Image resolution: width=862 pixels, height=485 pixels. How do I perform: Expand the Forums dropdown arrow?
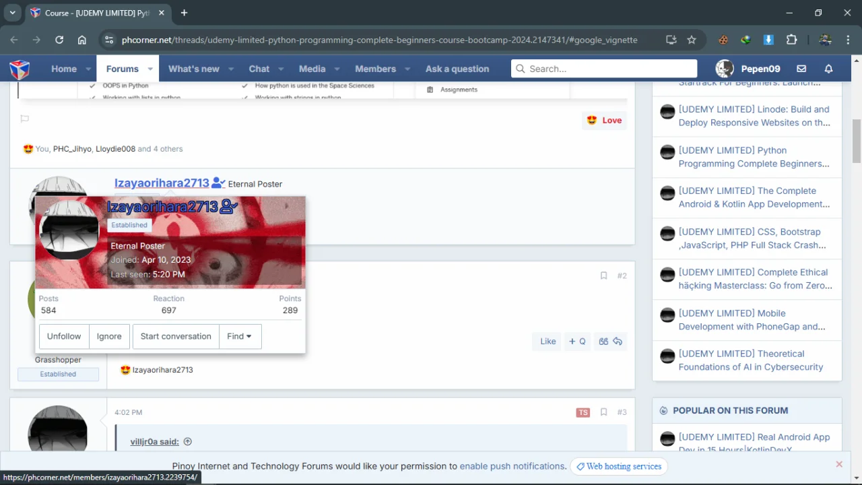pos(150,69)
